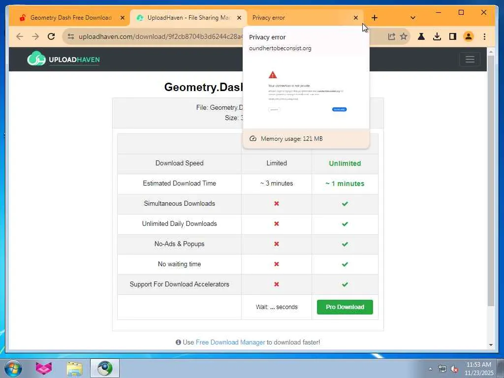Click red X for Unlimited Daily Downloads
504x378 pixels.
click(277, 224)
